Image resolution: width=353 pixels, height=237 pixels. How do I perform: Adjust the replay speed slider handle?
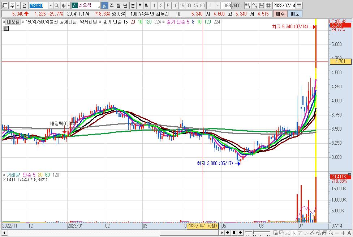point(253,232)
